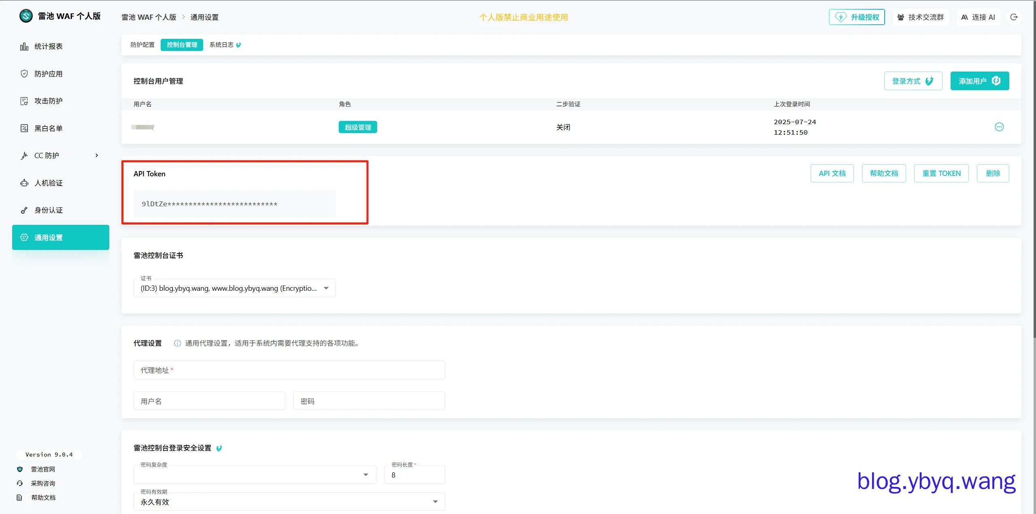
Task: Click the badge icon in 添加用户 button
Action: coord(996,81)
